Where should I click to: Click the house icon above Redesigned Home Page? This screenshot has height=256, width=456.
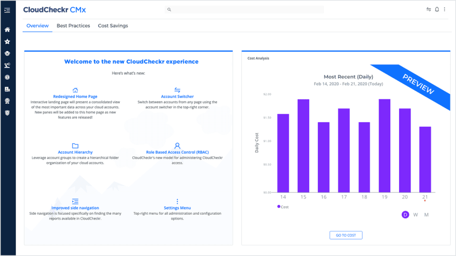coord(76,90)
